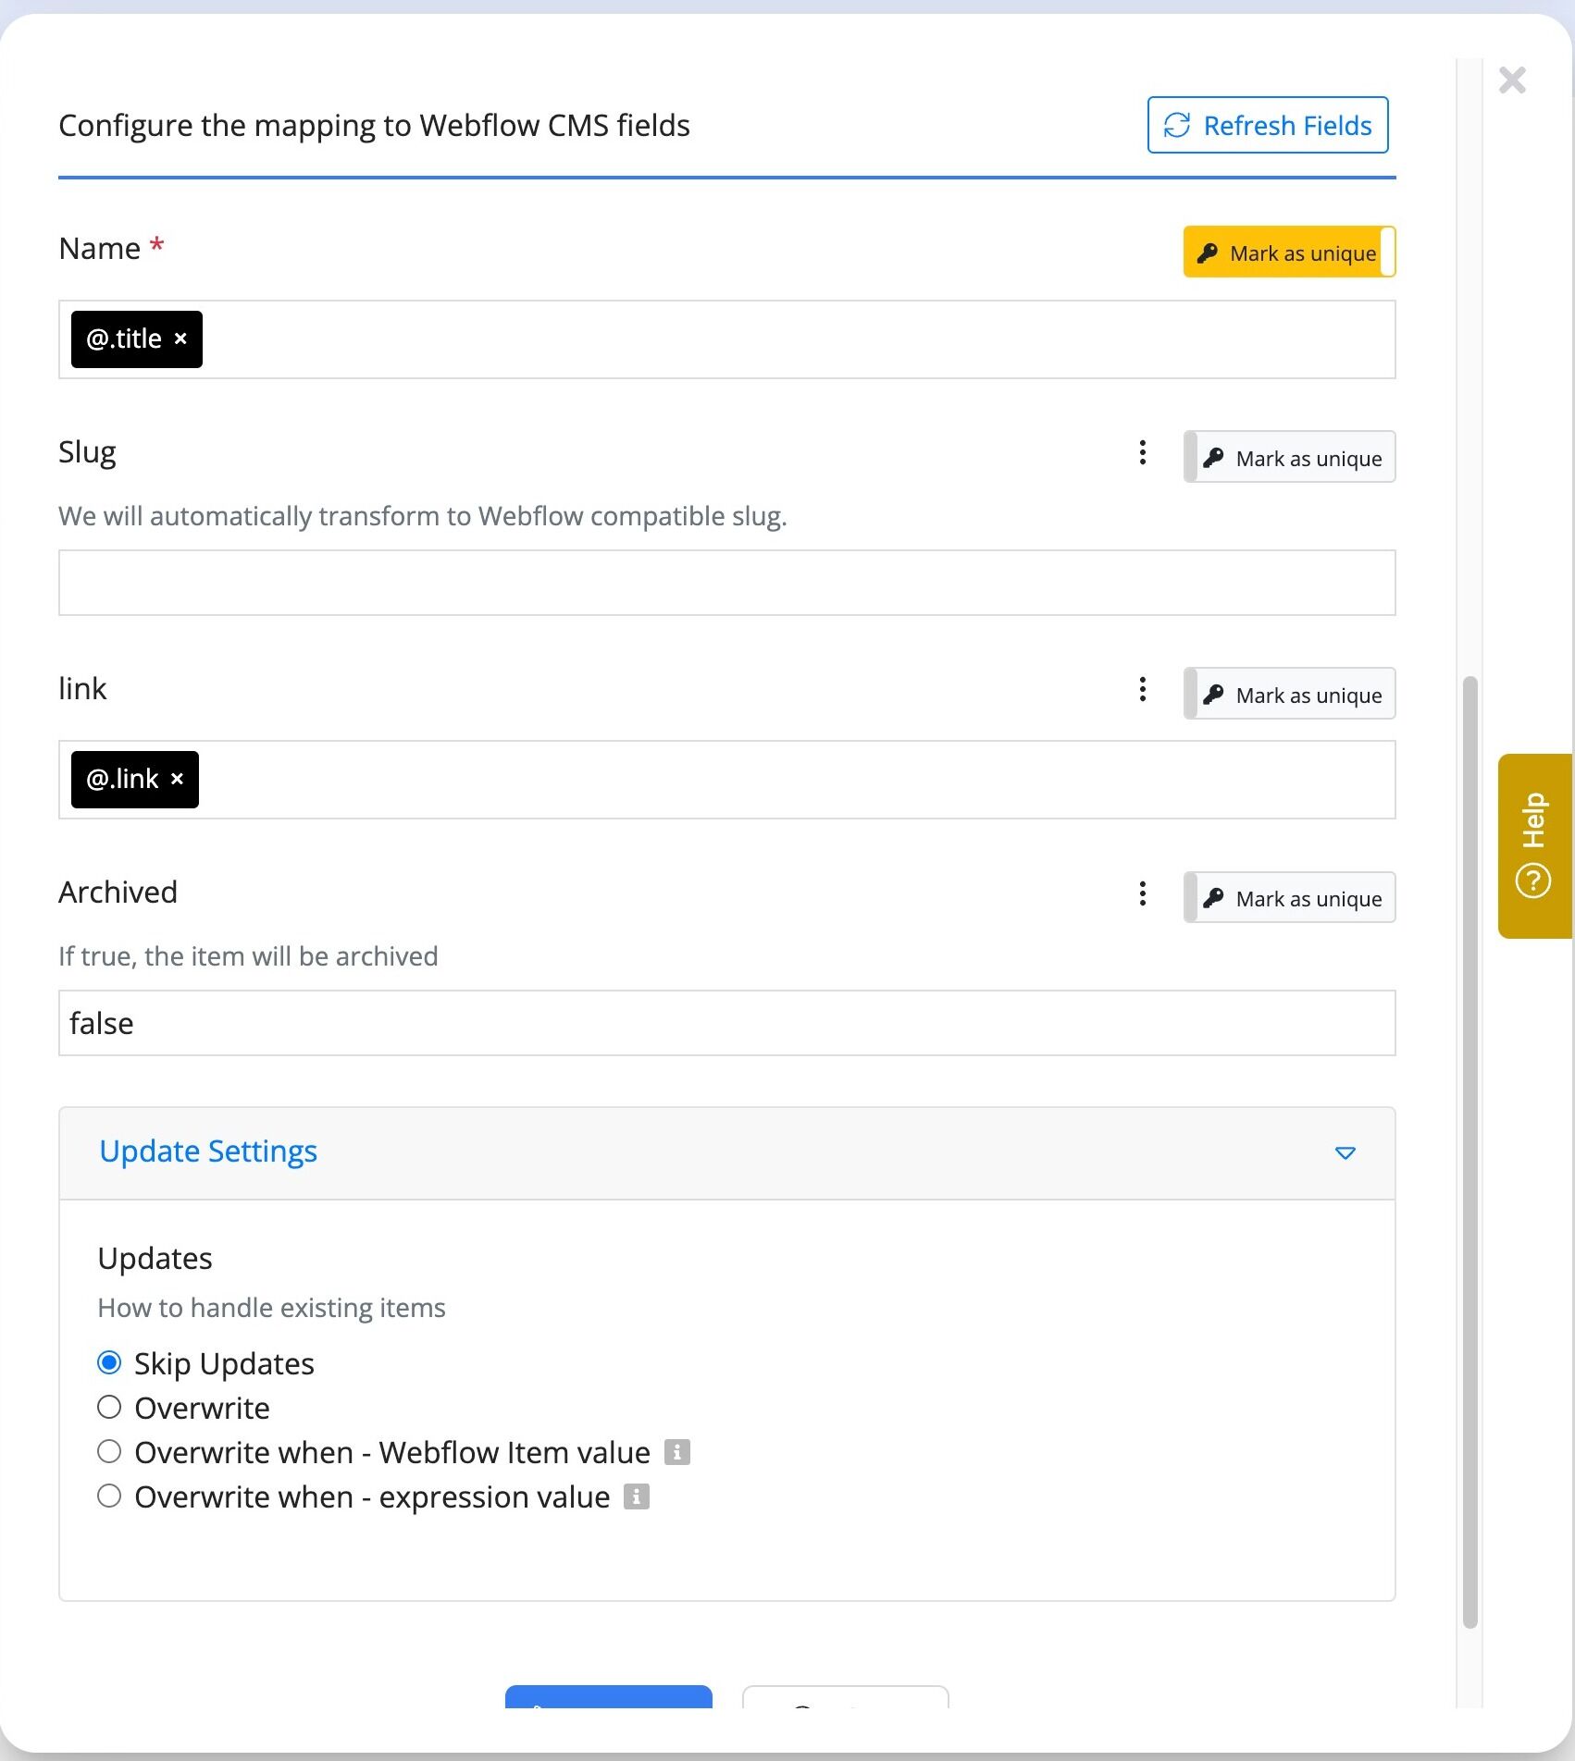Screen dimensions: 1575x1761
Task: Focus the link mapping input field
Action: point(726,780)
